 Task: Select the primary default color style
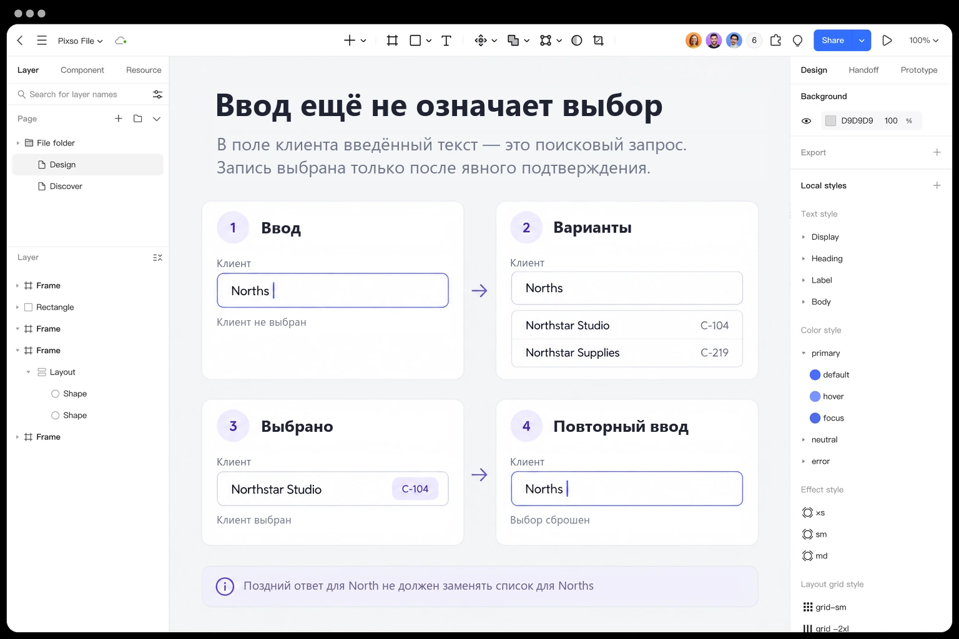click(x=830, y=375)
